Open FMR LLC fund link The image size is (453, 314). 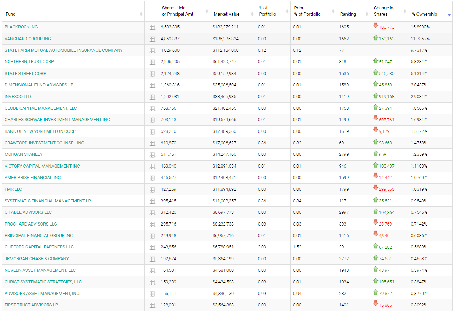coord(13,189)
